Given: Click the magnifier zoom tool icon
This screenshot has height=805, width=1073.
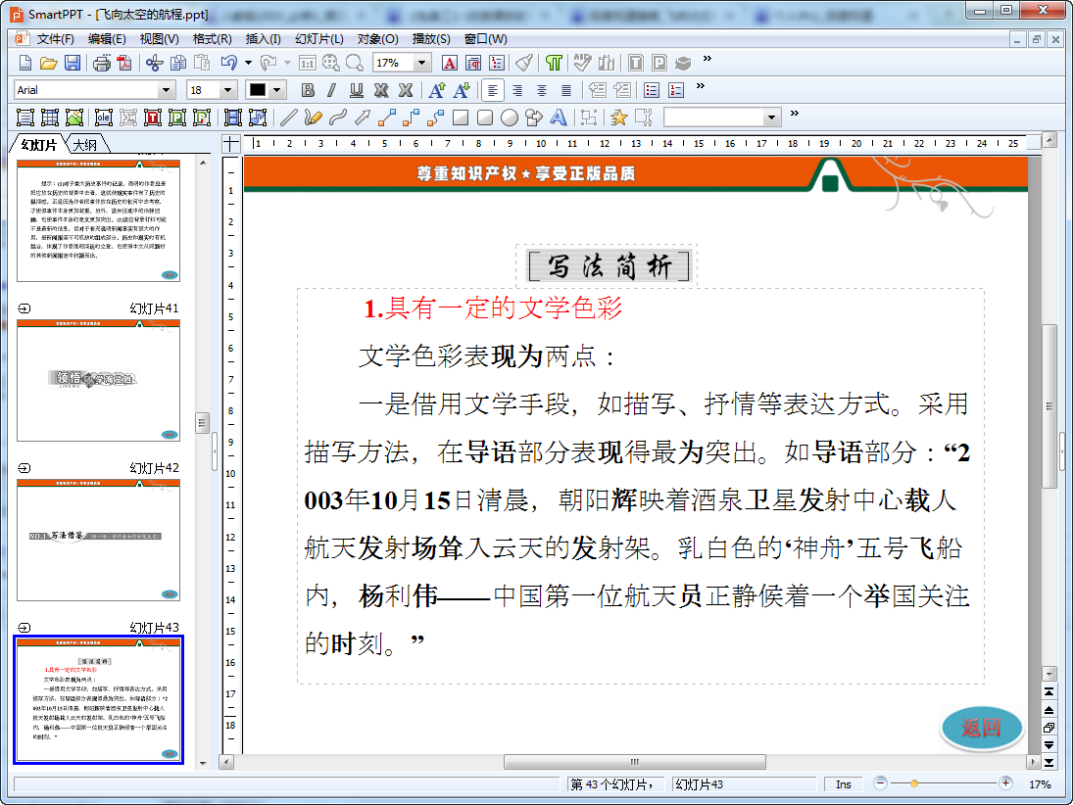Looking at the screenshot, I should click(x=355, y=64).
